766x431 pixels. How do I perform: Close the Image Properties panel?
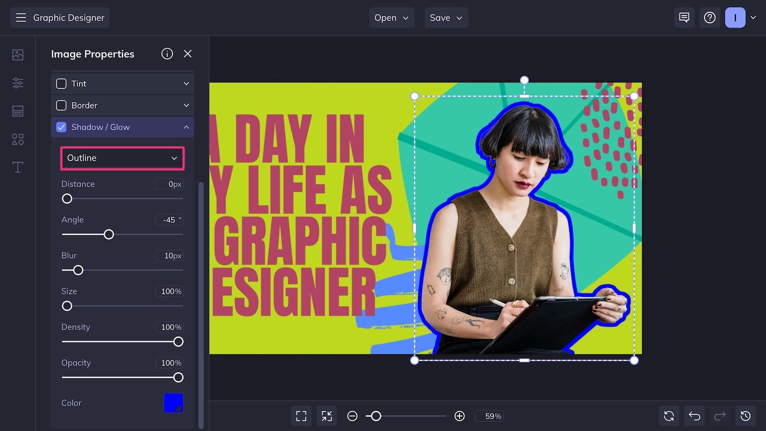188,54
